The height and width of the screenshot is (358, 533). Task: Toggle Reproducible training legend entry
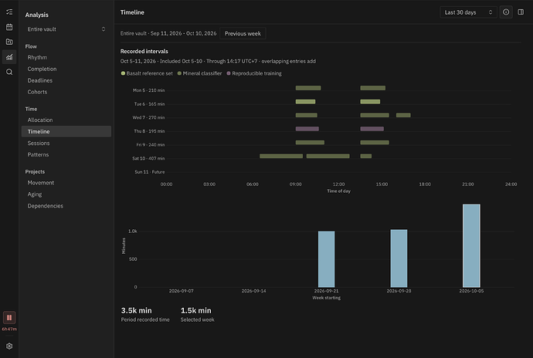click(254, 73)
